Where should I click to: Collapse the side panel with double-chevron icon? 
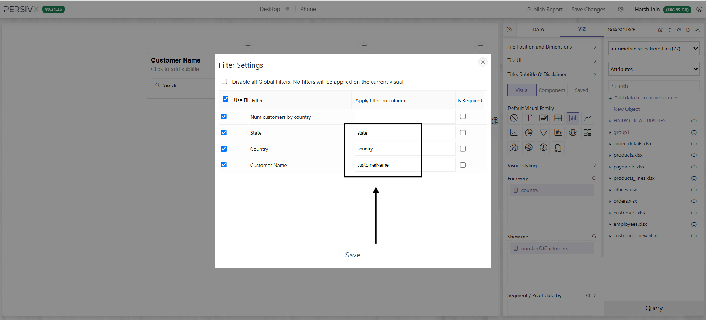point(510,29)
